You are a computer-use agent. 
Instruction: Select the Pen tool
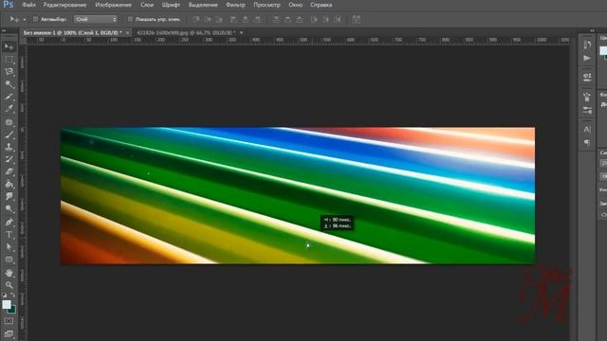pos(9,223)
